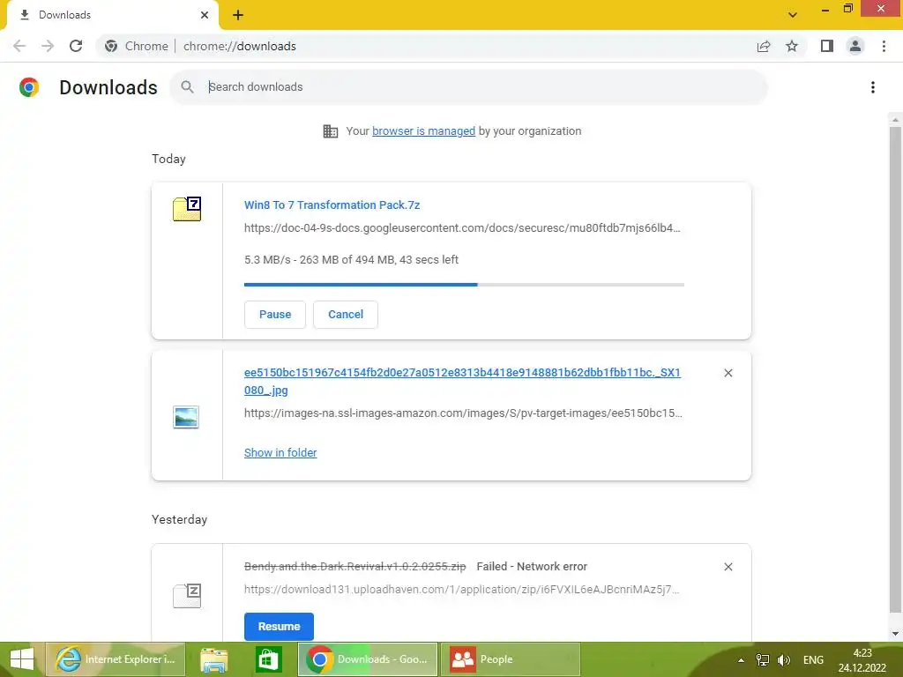Click the uploadhaven download URL text
The height and width of the screenshot is (677, 903).
tap(462, 590)
